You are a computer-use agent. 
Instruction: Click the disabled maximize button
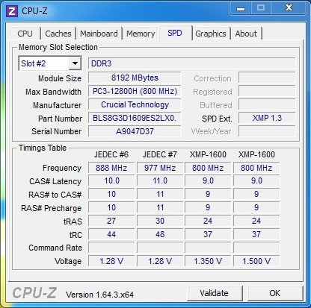pos(261,8)
